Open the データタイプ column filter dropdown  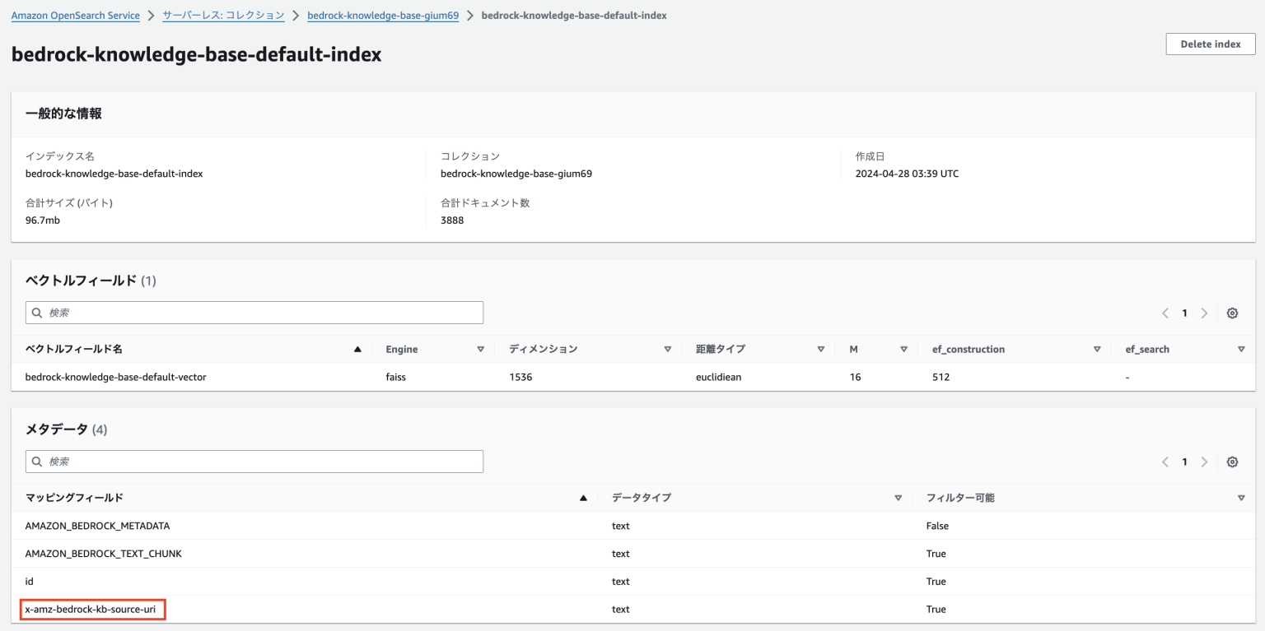coord(898,497)
